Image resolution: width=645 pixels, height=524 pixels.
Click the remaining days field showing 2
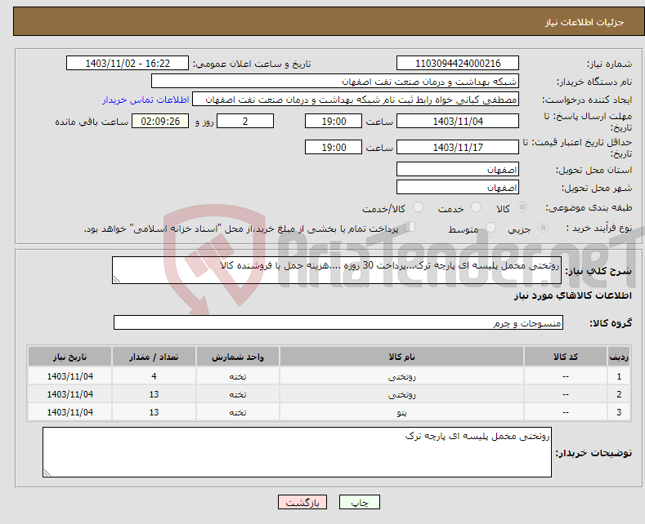[245, 121]
